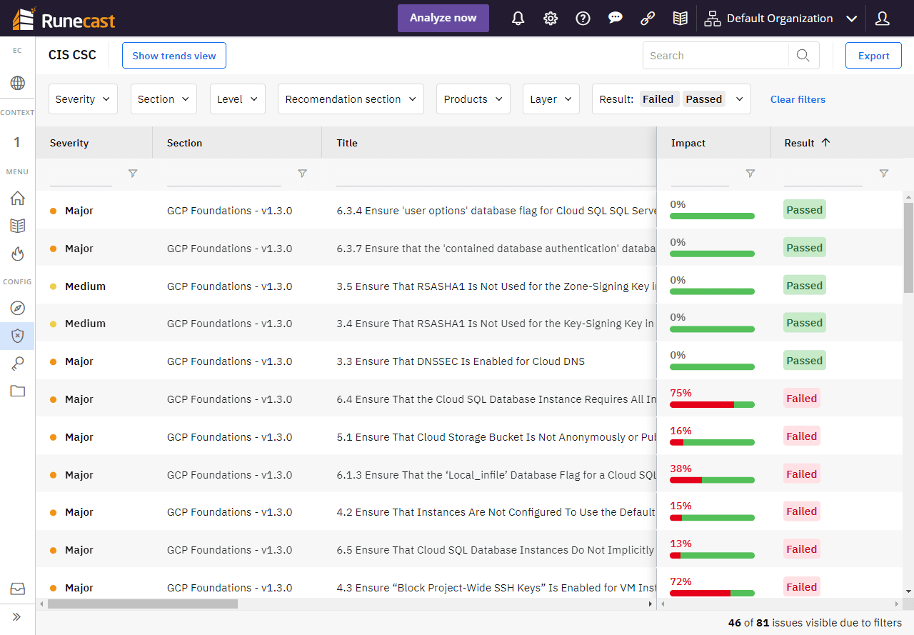Click Show trends view button
The image size is (914, 635).
(x=174, y=56)
